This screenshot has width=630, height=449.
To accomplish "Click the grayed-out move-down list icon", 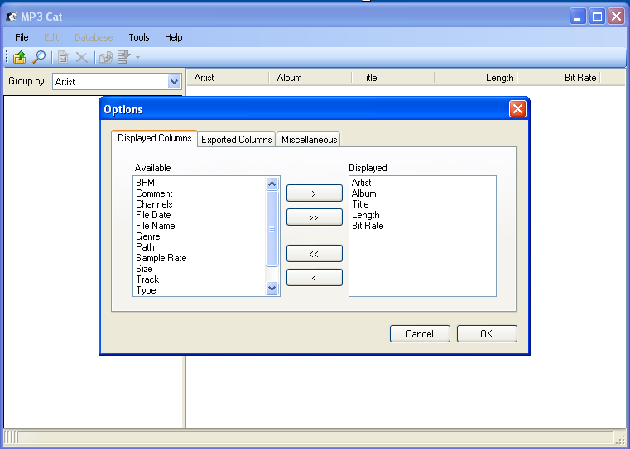I will click(123, 57).
